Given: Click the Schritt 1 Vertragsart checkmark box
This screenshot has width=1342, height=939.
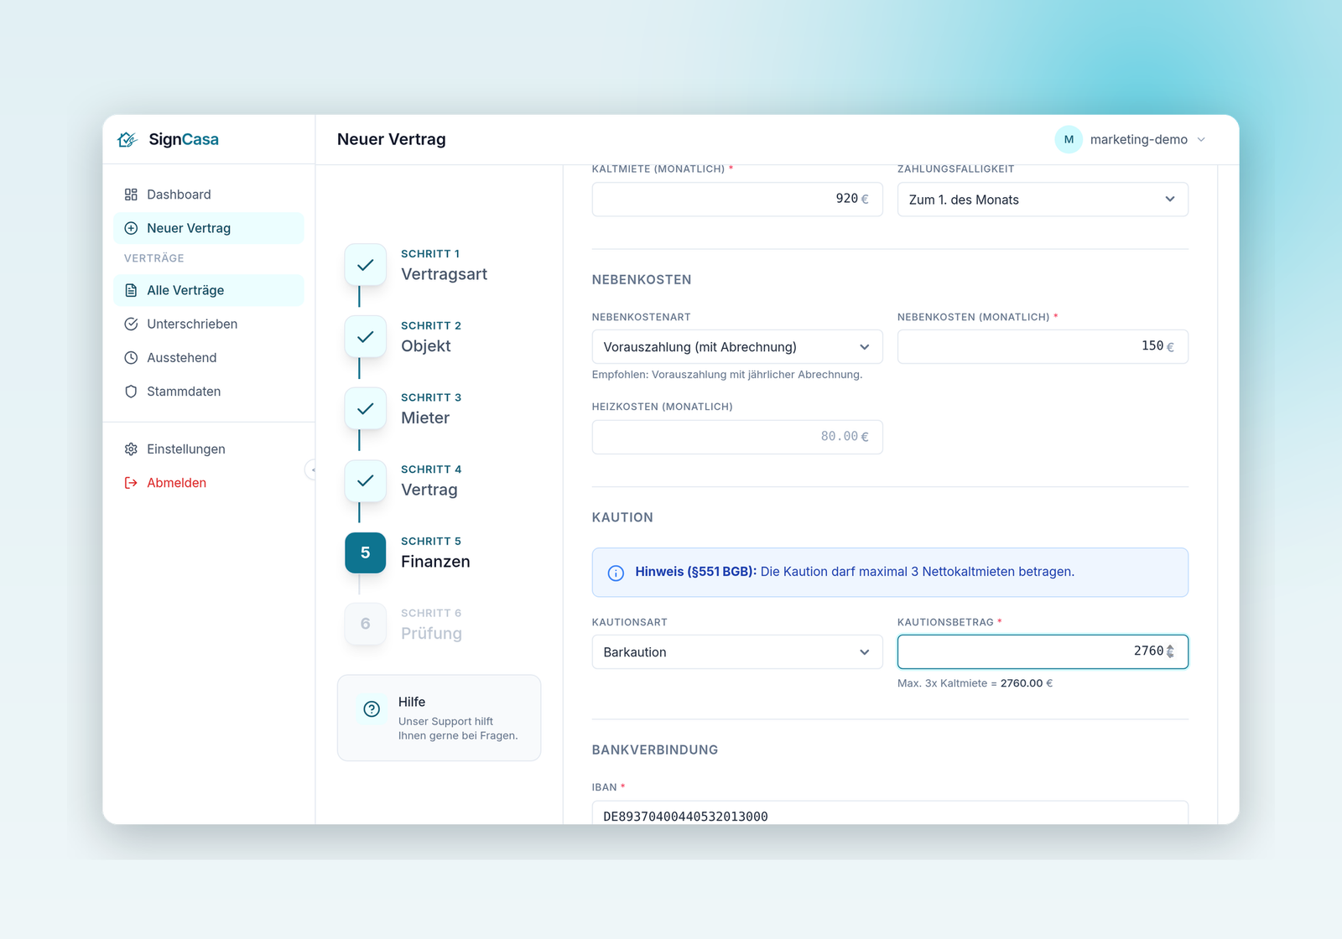Looking at the screenshot, I should [x=366, y=265].
